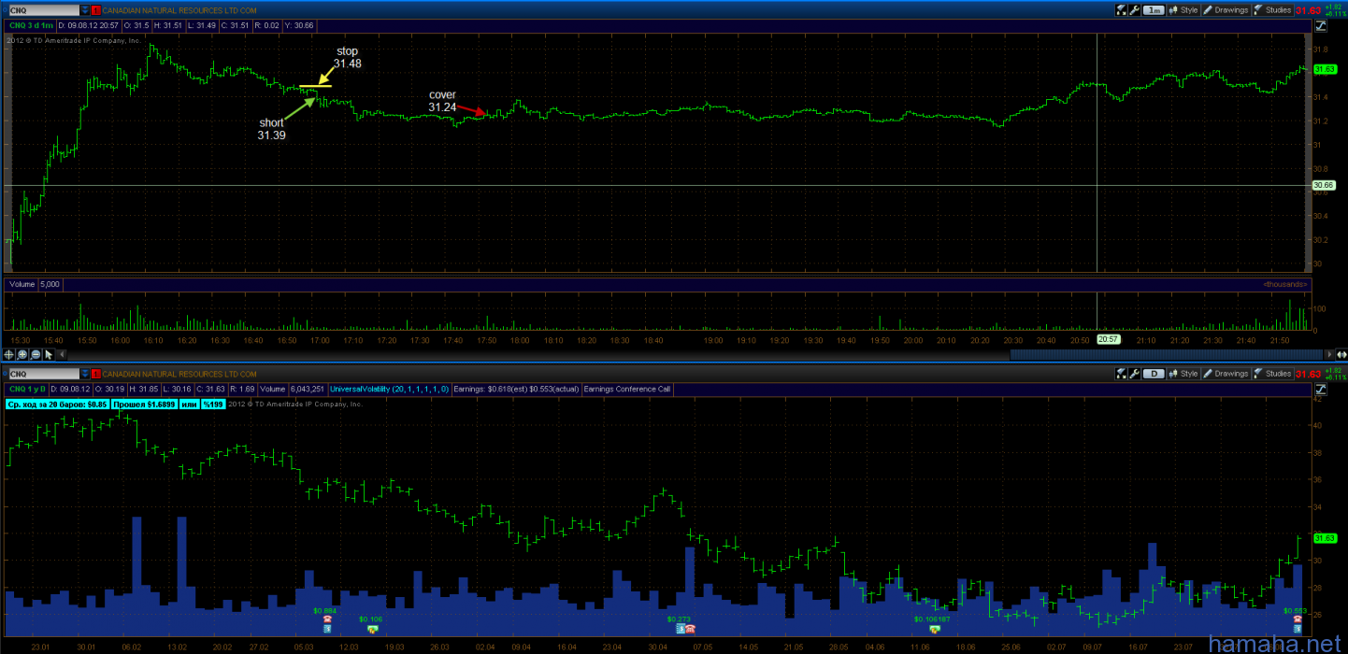Open the 1m timeframe selector
The image size is (1348, 654).
(1154, 10)
